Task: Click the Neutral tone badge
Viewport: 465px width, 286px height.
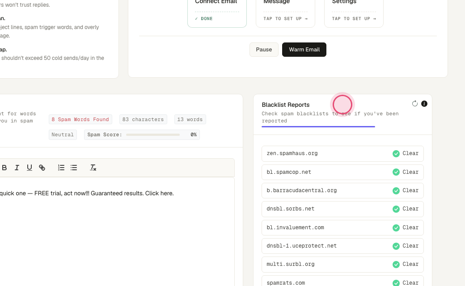Action: (x=63, y=135)
